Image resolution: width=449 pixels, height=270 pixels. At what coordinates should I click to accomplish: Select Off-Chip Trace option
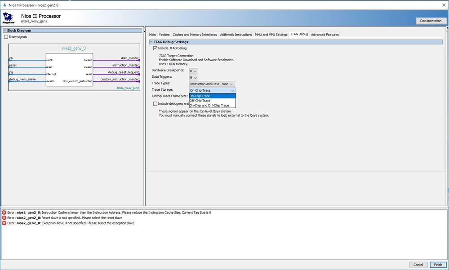click(x=212, y=101)
